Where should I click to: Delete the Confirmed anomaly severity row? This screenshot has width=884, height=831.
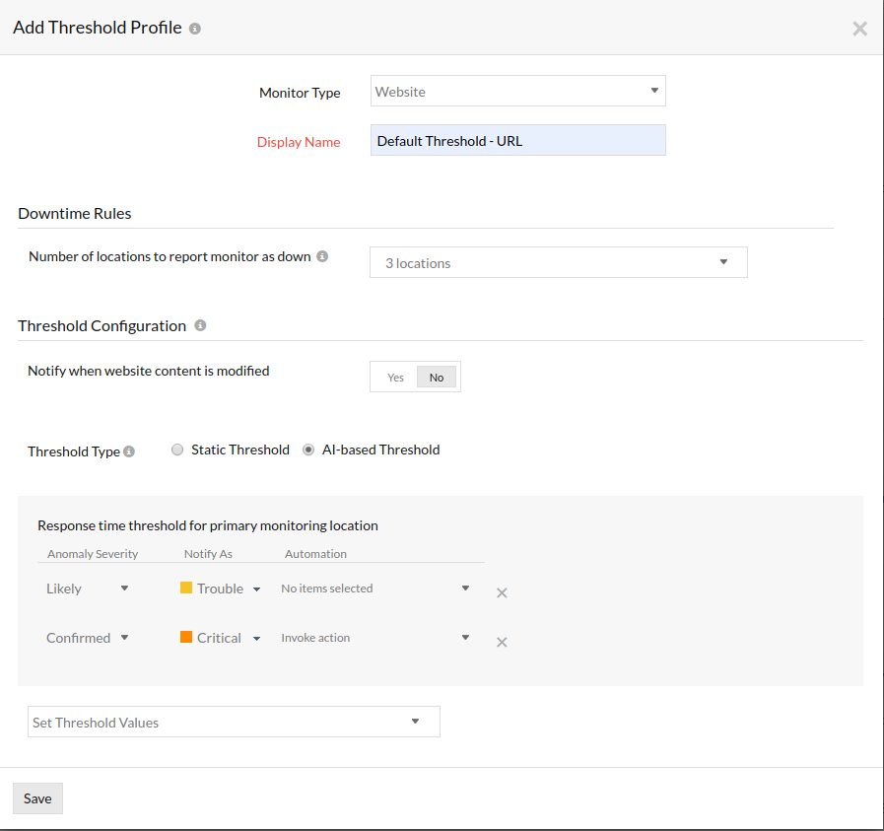pyautogui.click(x=502, y=643)
